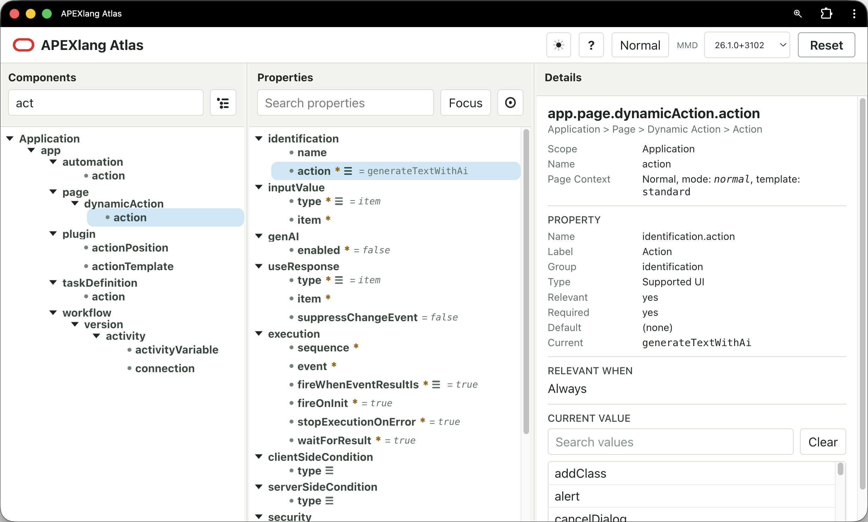Screen dimensions: 868x522
Task: Select the fireOnInit property
Action: point(322,403)
